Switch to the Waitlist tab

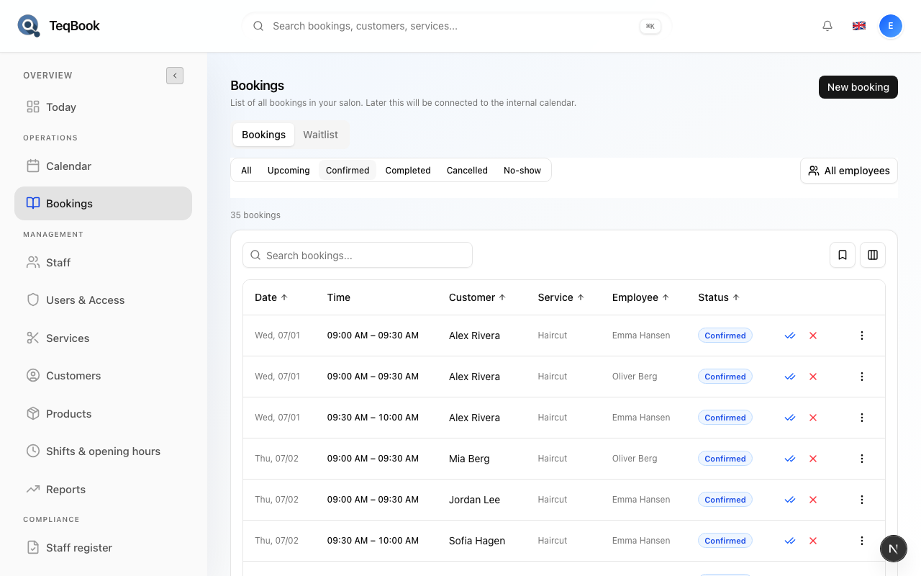(320, 135)
